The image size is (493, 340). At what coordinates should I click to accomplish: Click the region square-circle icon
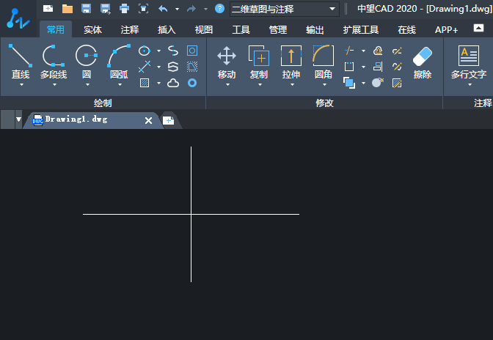pos(192,51)
